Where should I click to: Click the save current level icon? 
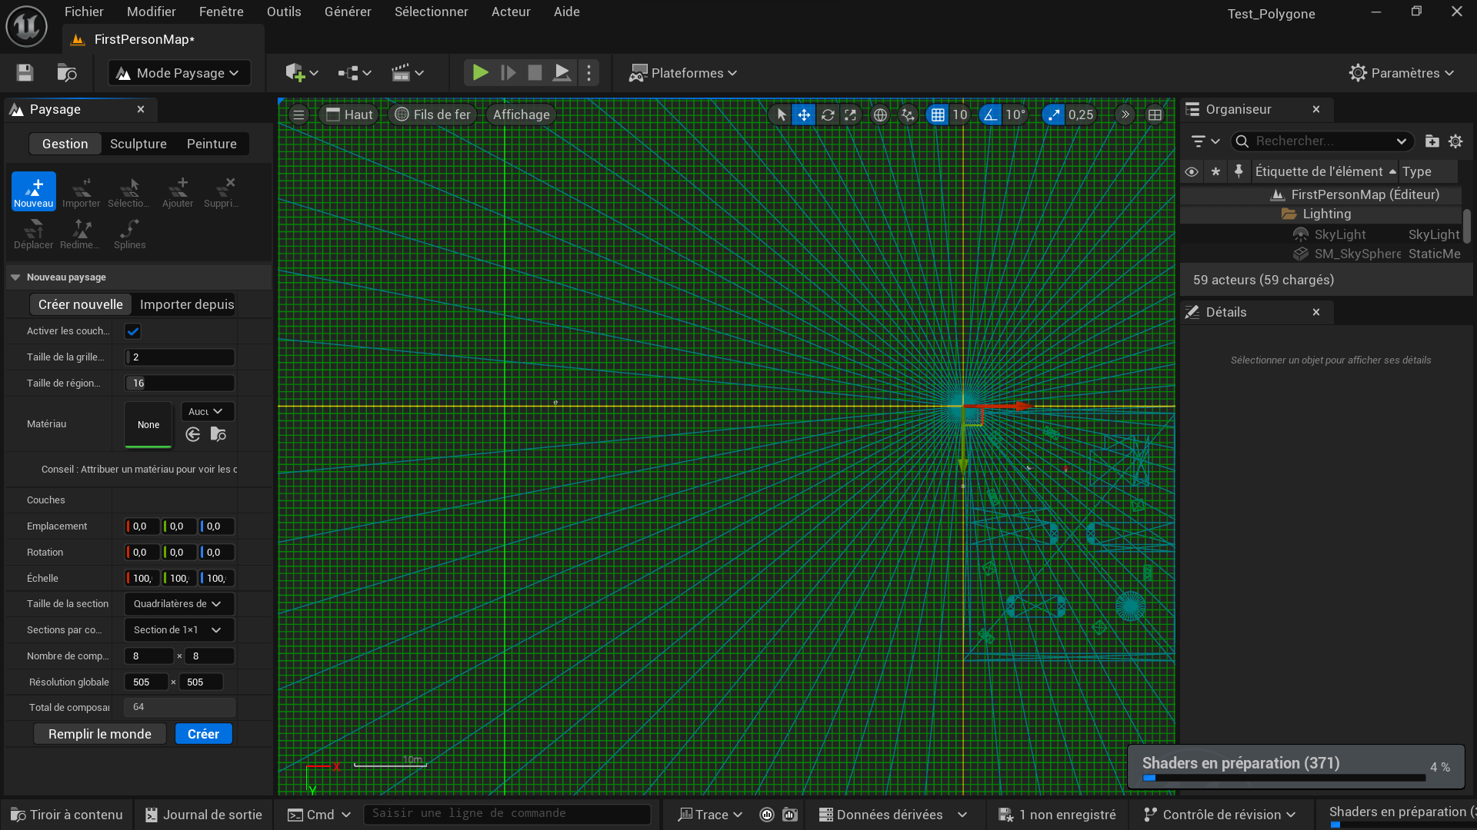tap(25, 73)
